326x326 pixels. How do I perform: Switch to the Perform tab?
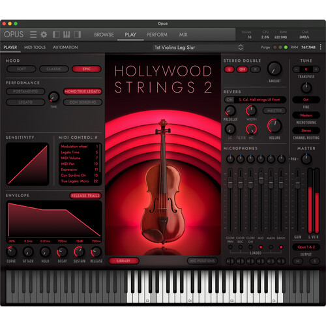(157, 35)
